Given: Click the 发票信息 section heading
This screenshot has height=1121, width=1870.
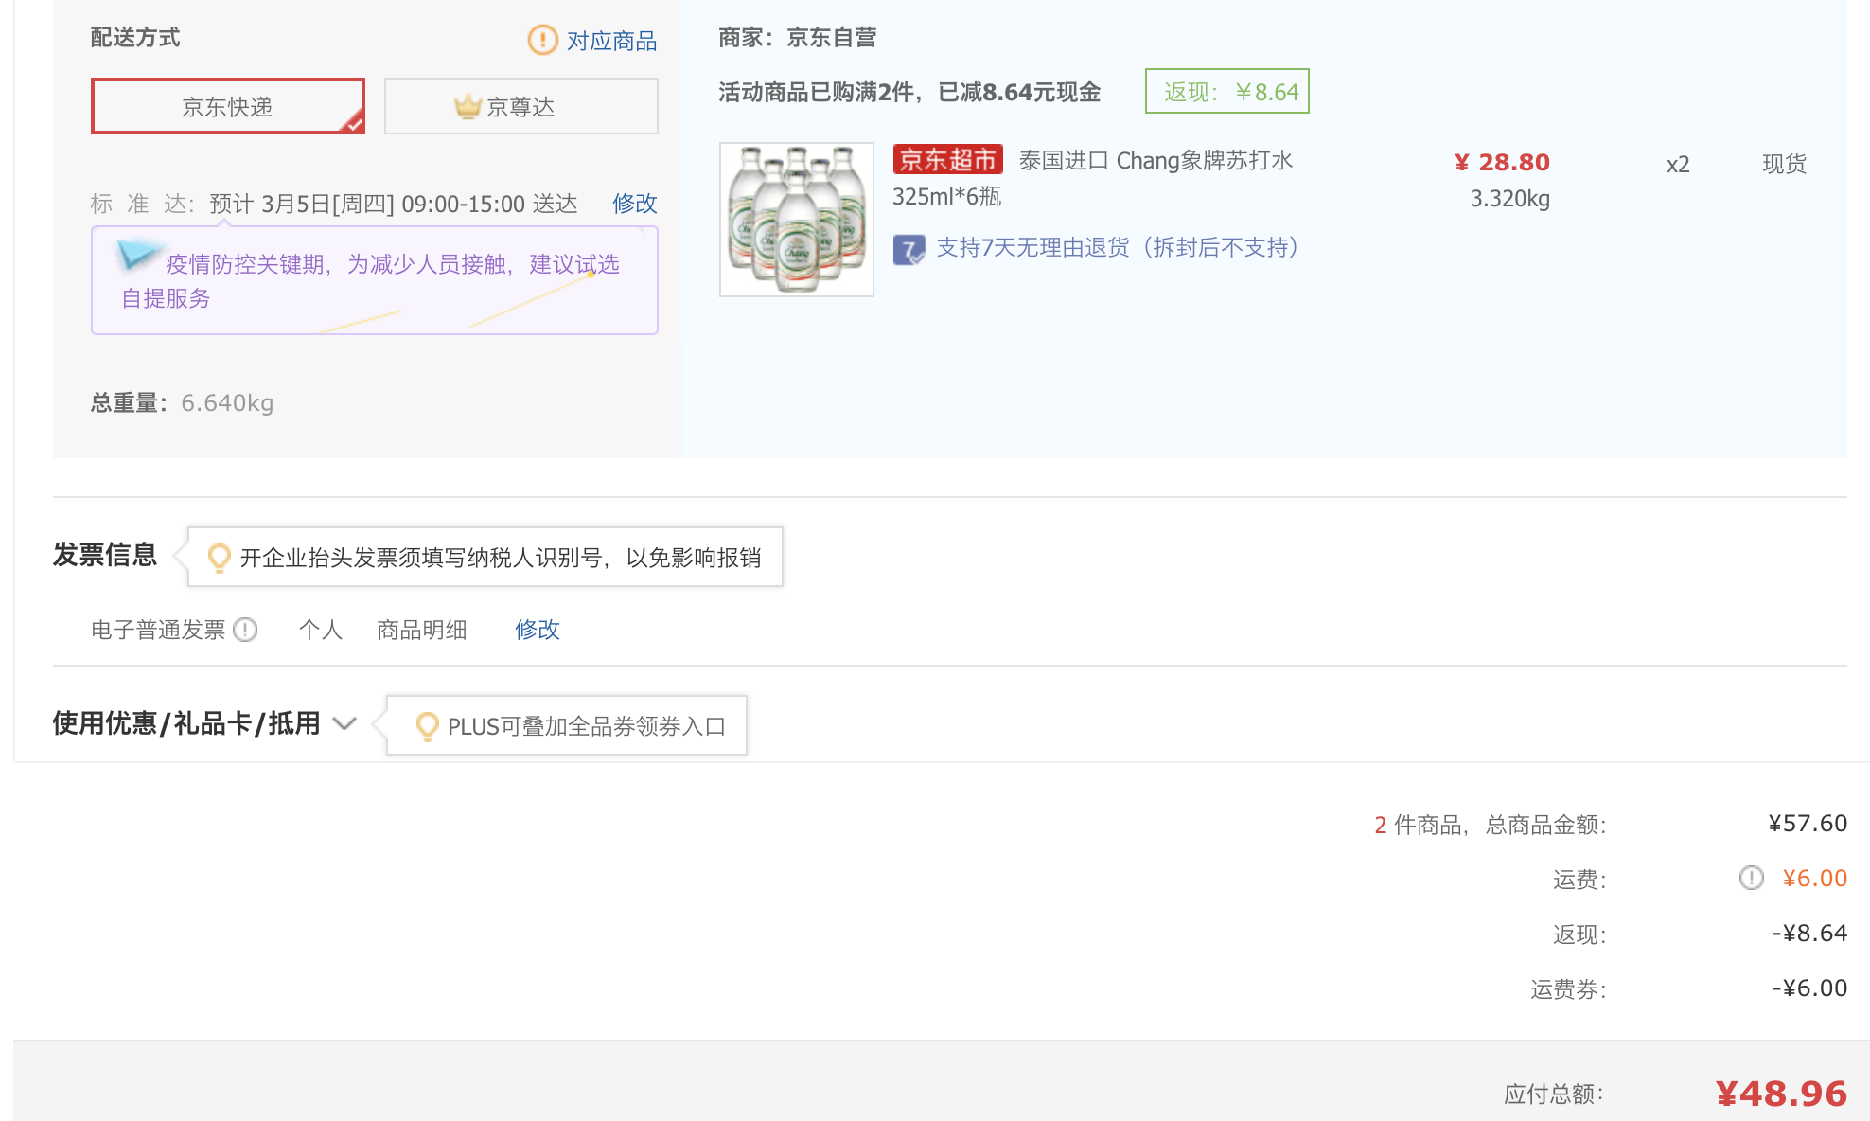Looking at the screenshot, I should [x=105, y=555].
